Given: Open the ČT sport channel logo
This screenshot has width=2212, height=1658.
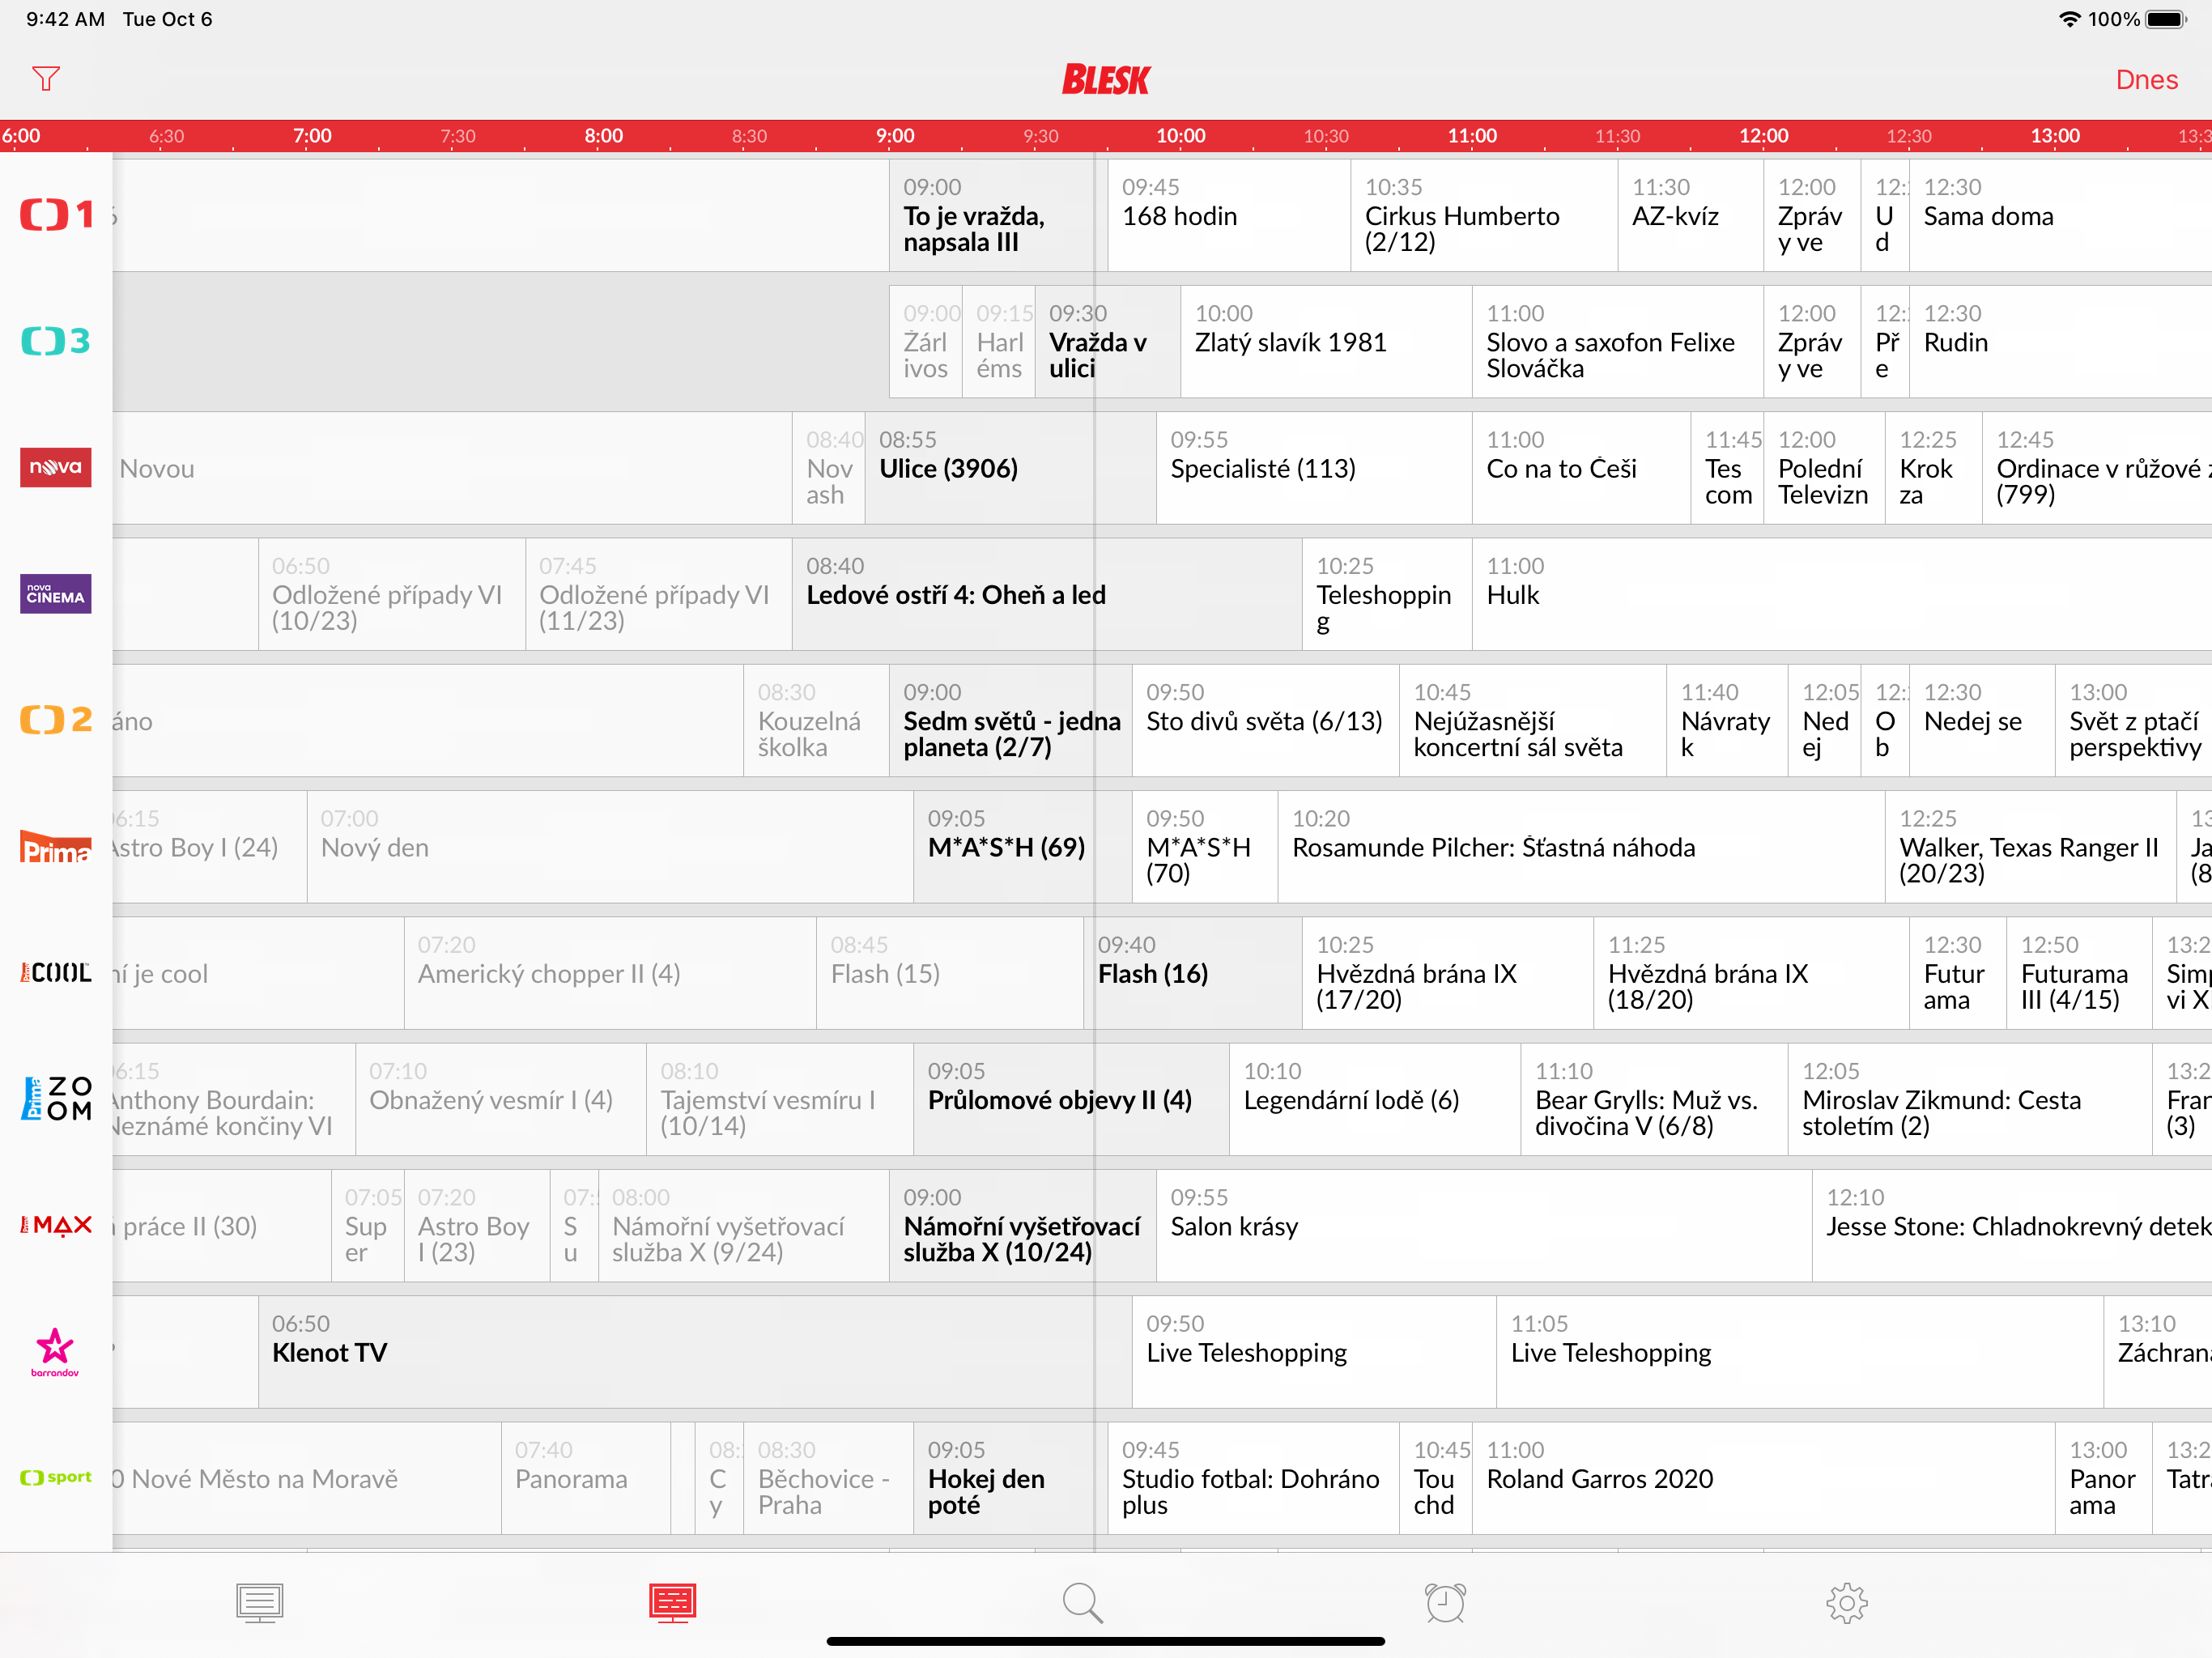Looking at the screenshot, I should point(56,1477).
